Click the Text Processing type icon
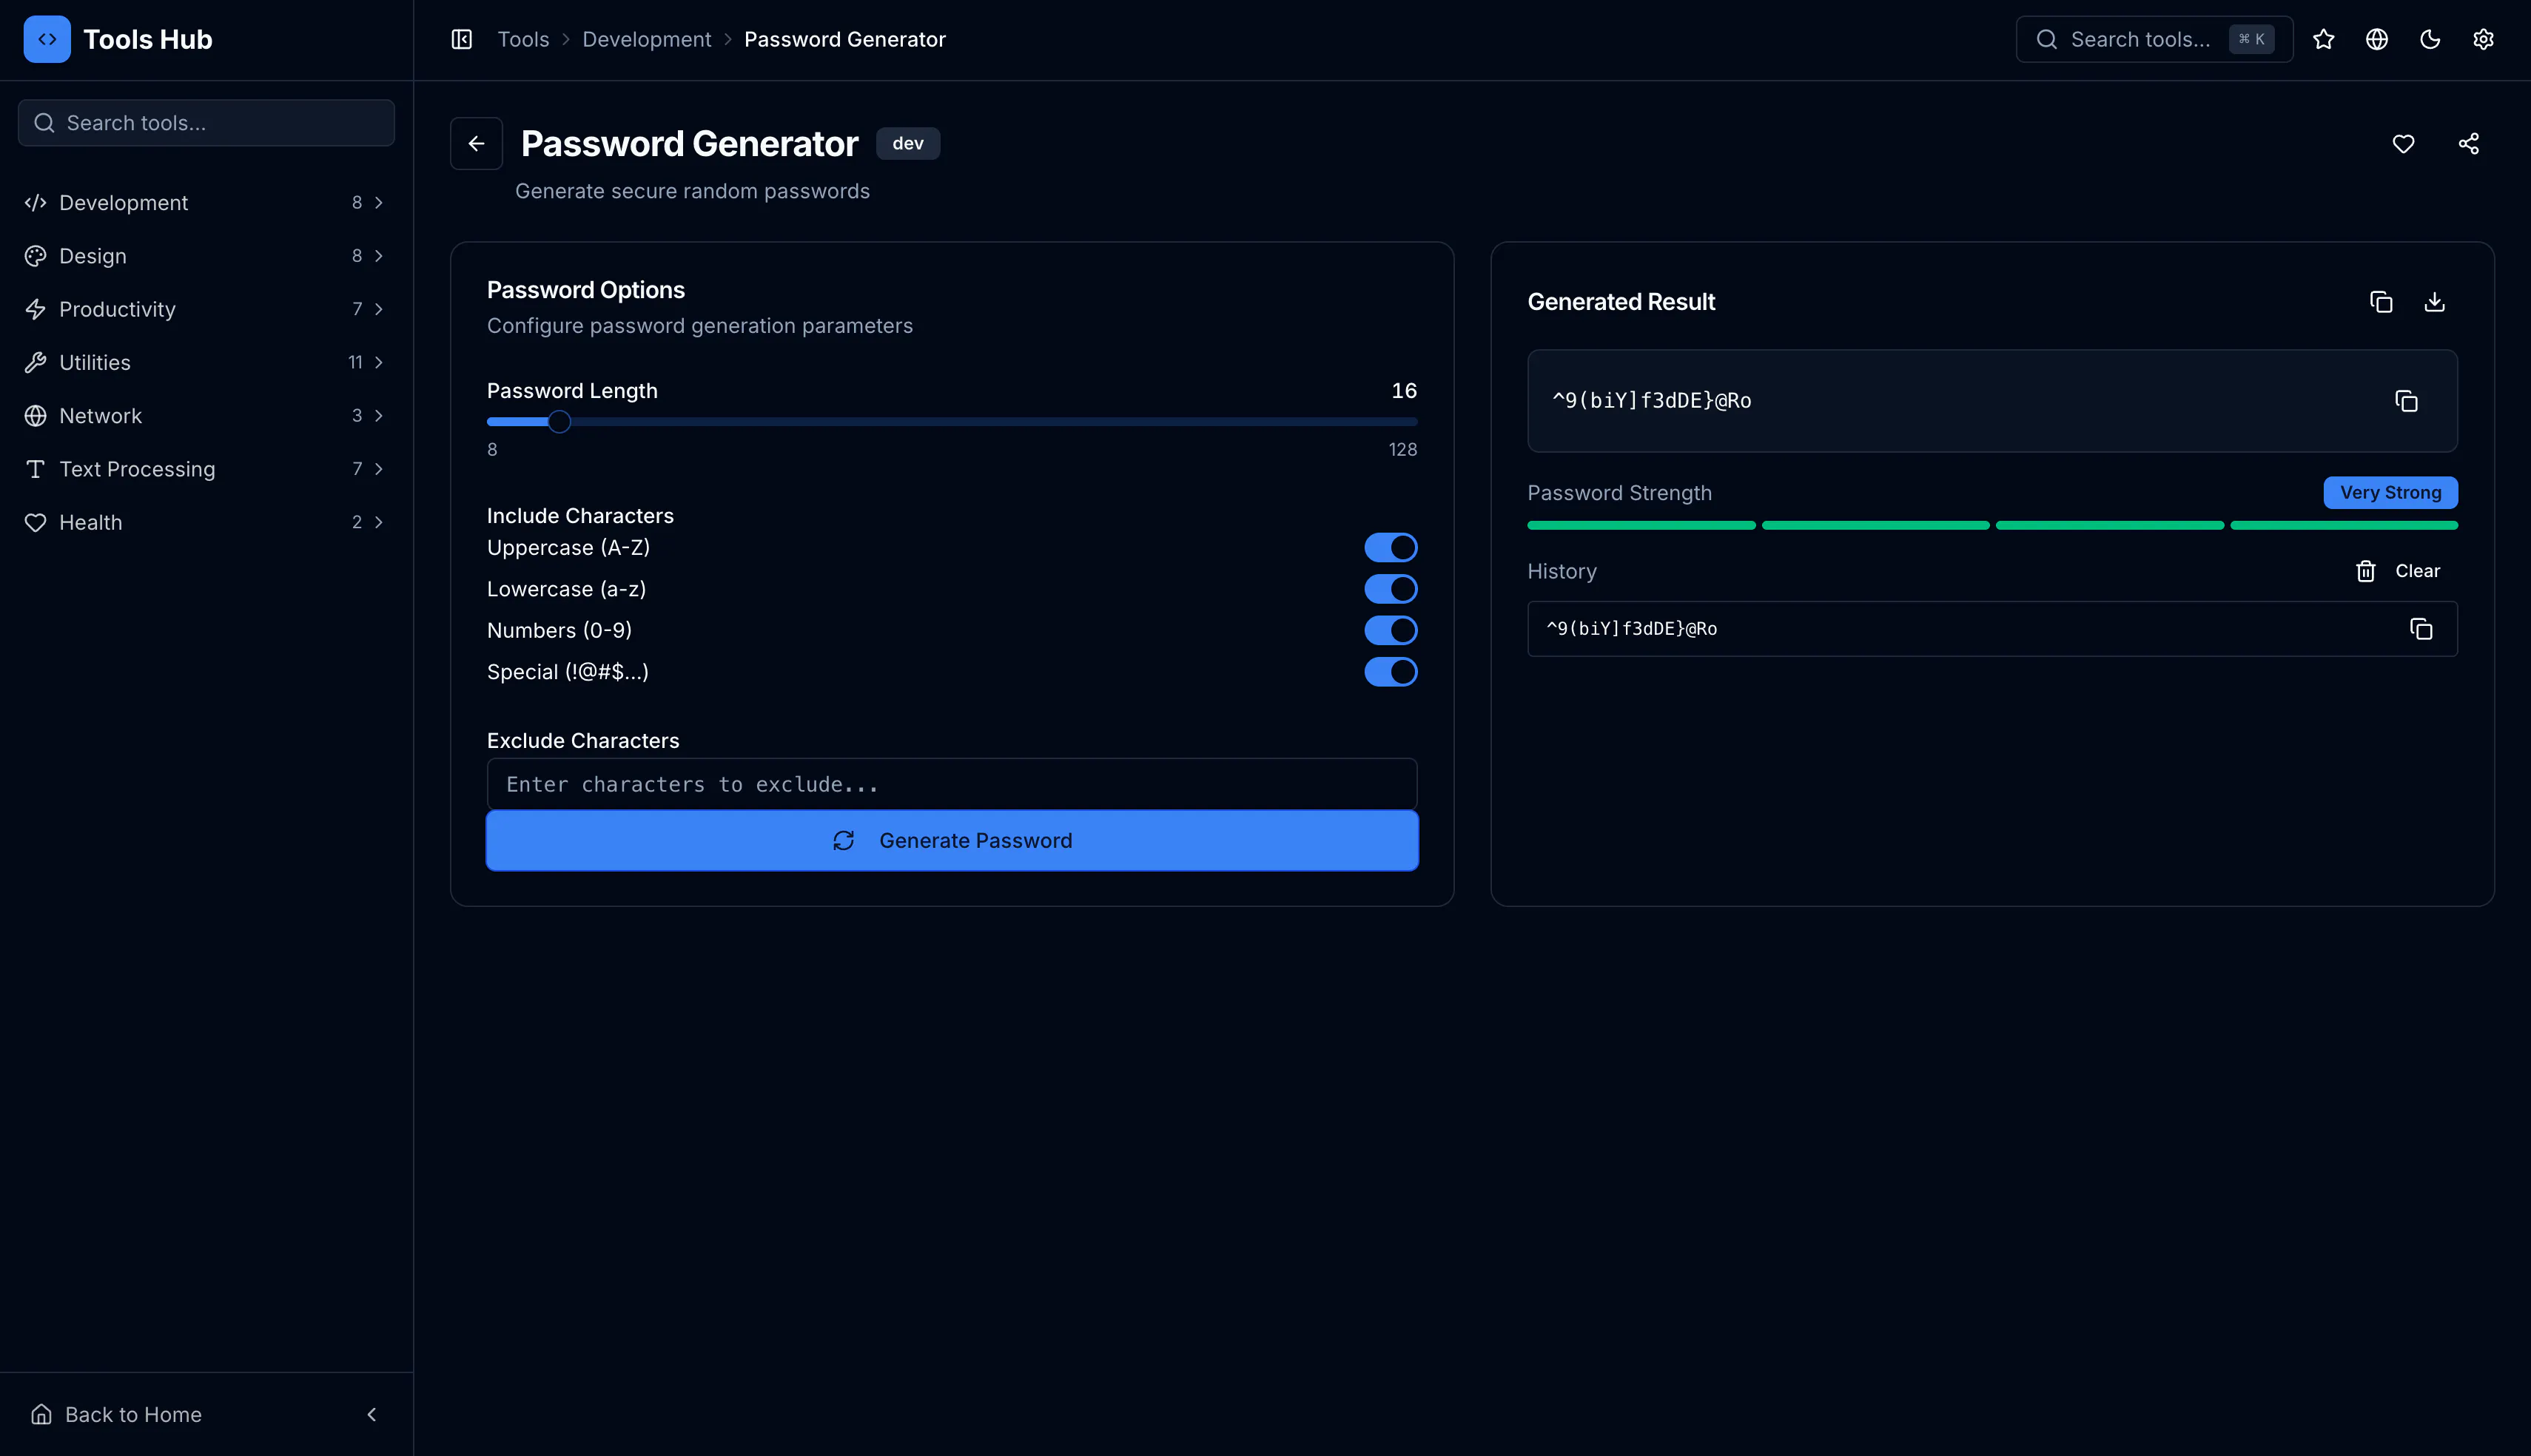This screenshot has height=1456, width=2531. coord(36,469)
